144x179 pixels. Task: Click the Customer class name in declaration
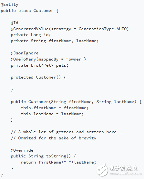point(43,11)
